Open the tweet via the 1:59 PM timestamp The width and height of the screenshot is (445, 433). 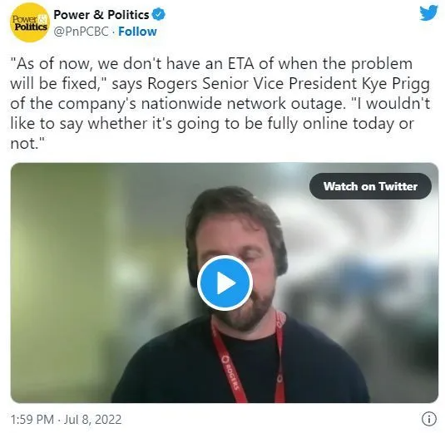(32, 420)
